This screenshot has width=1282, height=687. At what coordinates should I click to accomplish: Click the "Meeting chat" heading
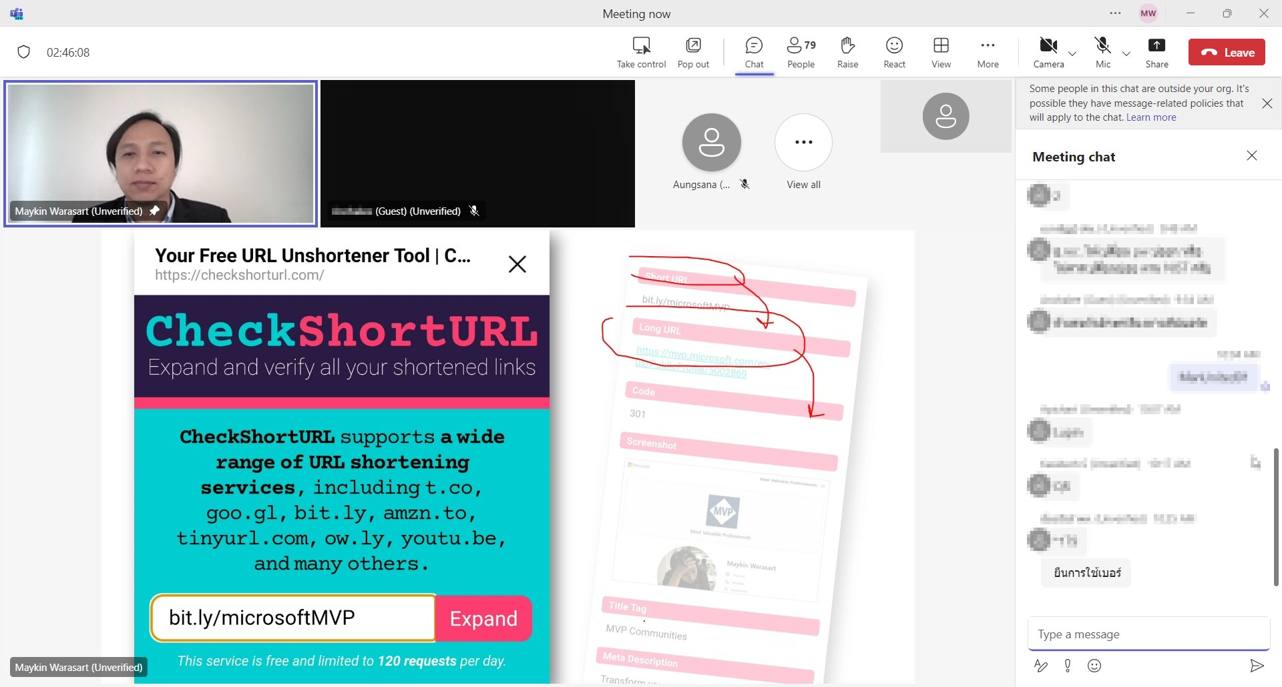pos(1074,157)
